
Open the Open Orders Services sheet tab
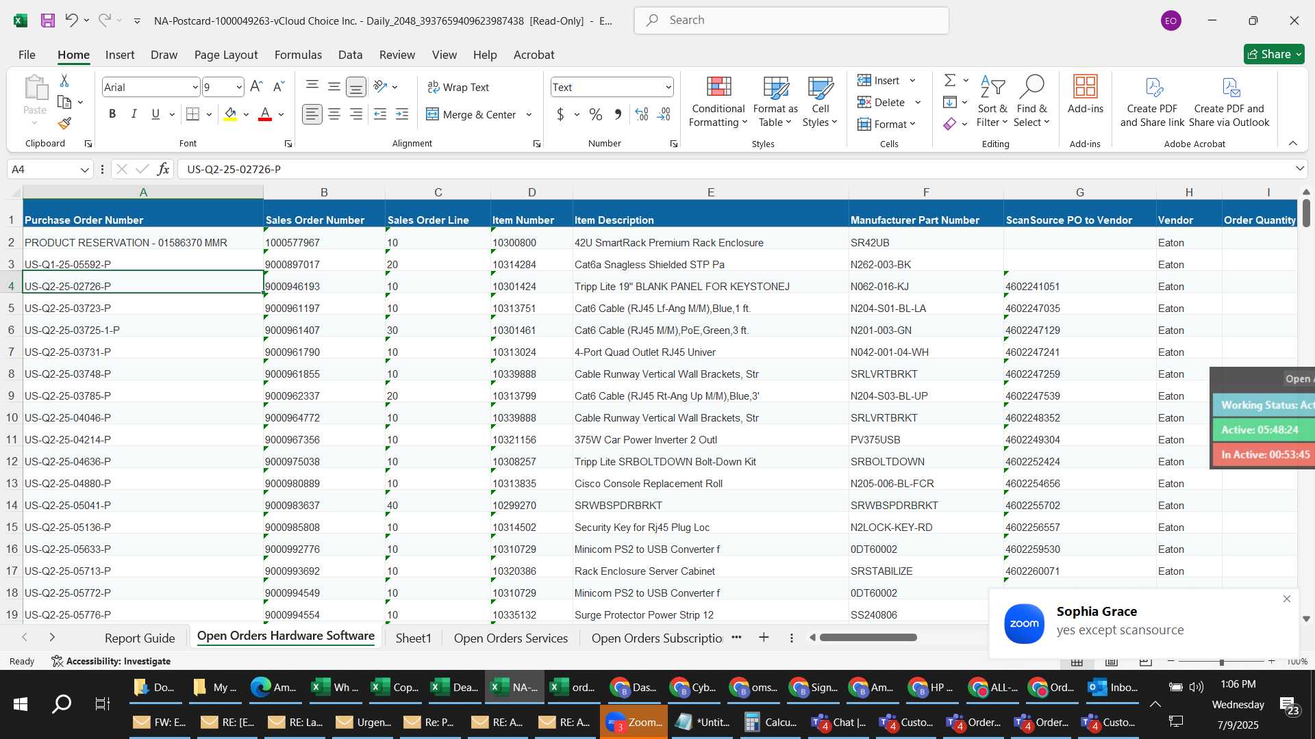click(x=511, y=638)
